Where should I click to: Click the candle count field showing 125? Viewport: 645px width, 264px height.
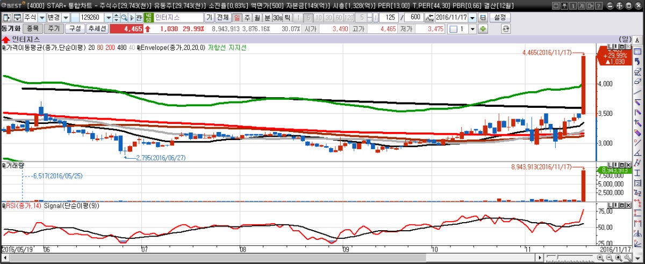click(x=390, y=18)
